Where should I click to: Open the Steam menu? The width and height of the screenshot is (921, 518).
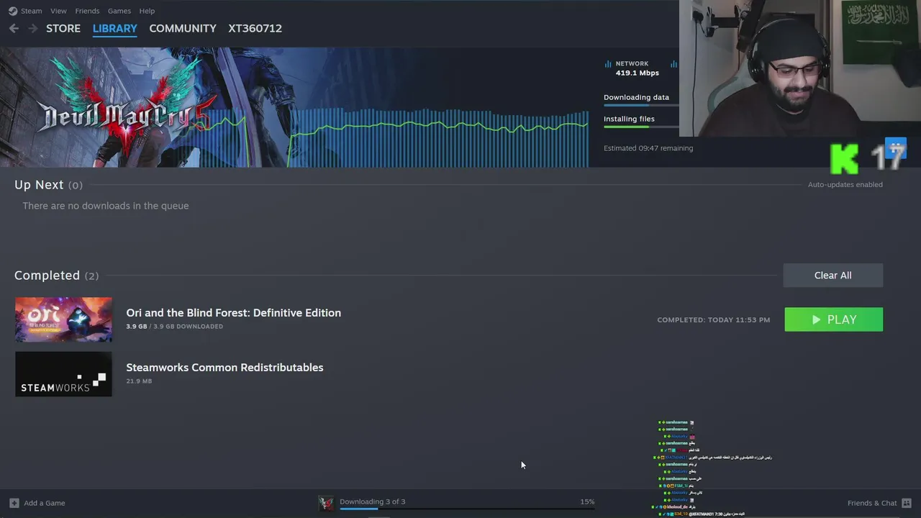point(31,11)
